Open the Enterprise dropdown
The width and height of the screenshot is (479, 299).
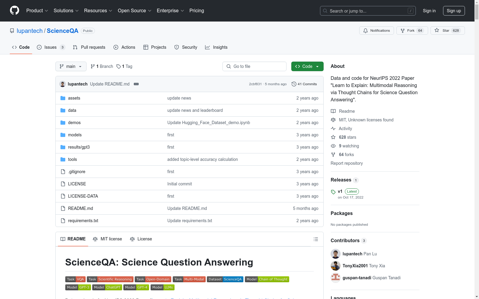170,11
